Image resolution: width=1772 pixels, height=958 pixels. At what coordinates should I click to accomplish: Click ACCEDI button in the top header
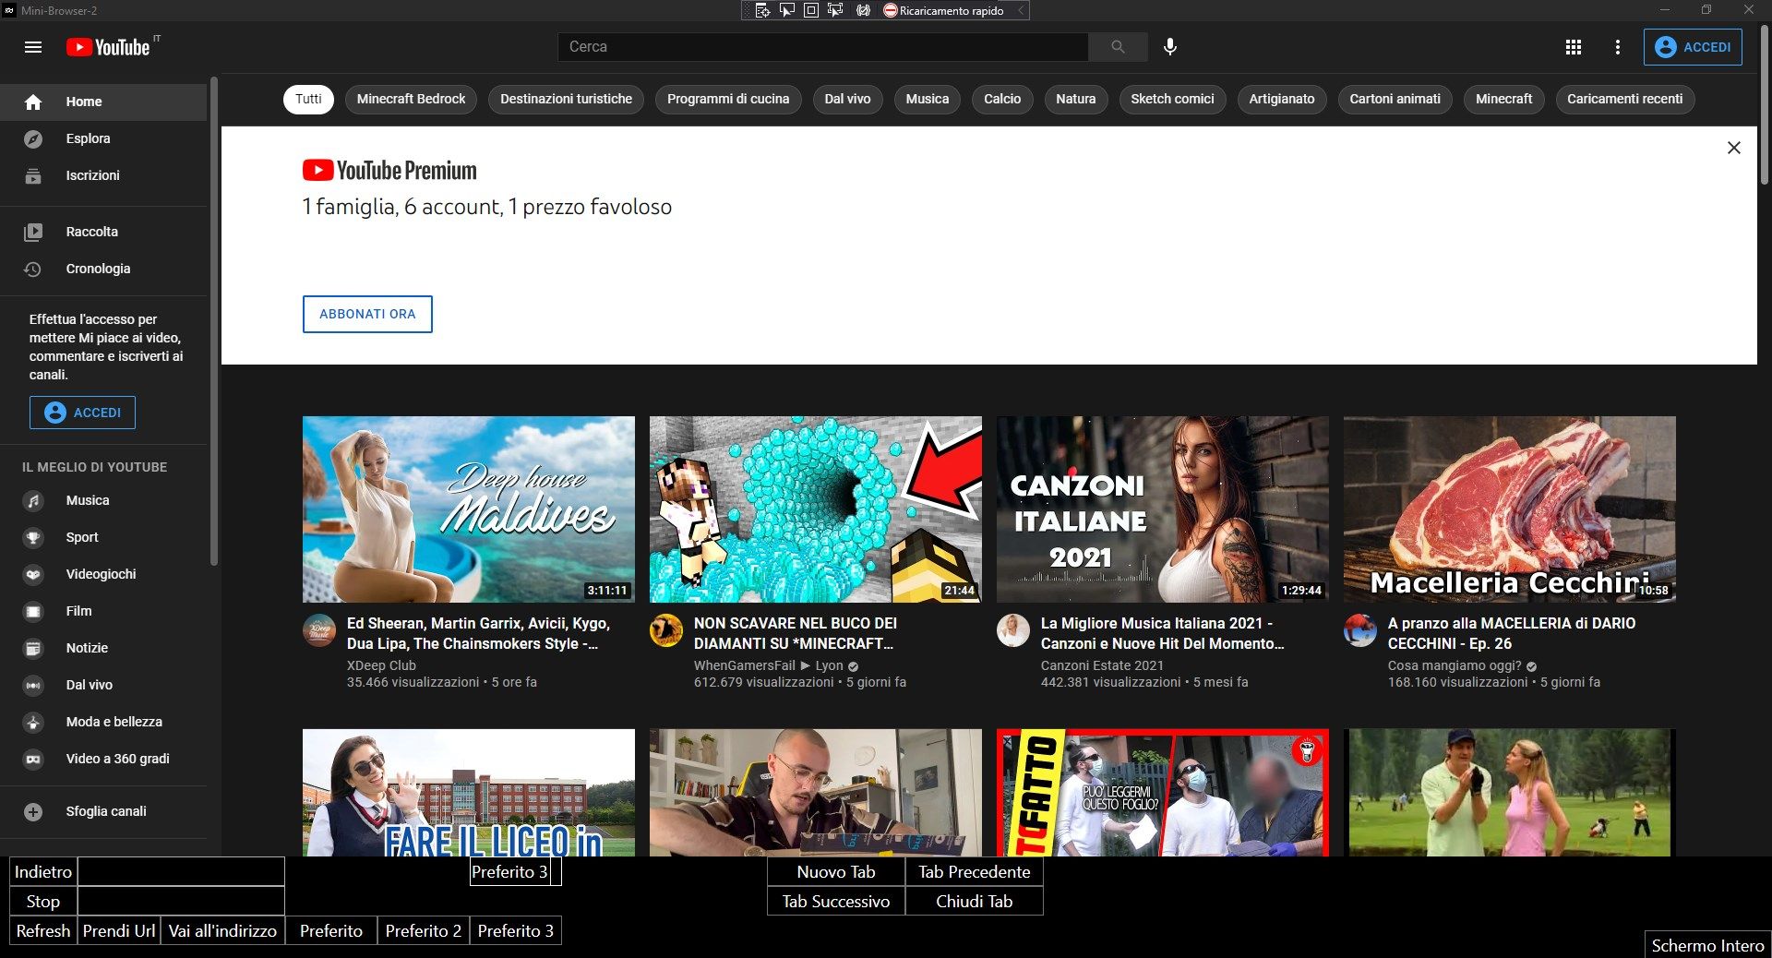(x=1693, y=47)
